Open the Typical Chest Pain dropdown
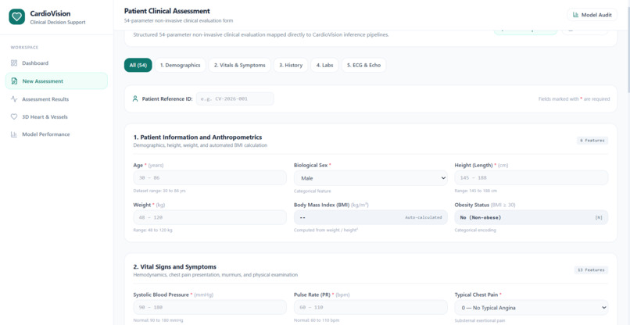The height and width of the screenshot is (325, 630). point(532,308)
